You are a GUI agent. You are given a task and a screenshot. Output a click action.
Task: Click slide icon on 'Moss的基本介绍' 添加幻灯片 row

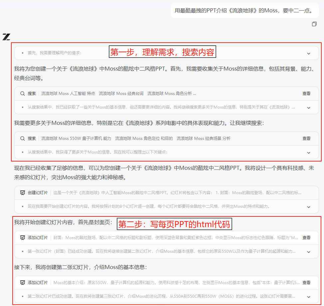pyautogui.click(x=23, y=283)
